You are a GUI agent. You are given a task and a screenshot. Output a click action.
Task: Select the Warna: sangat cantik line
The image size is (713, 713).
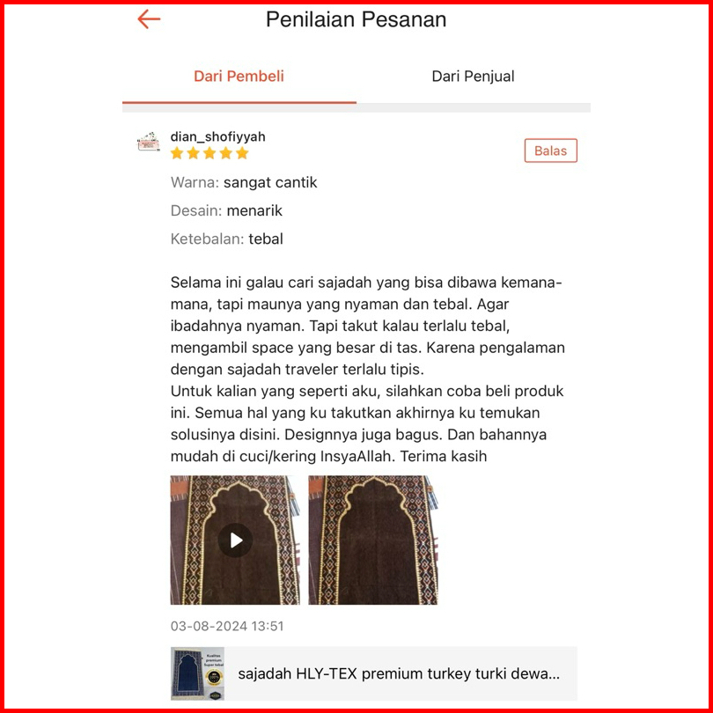(x=244, y=182)
